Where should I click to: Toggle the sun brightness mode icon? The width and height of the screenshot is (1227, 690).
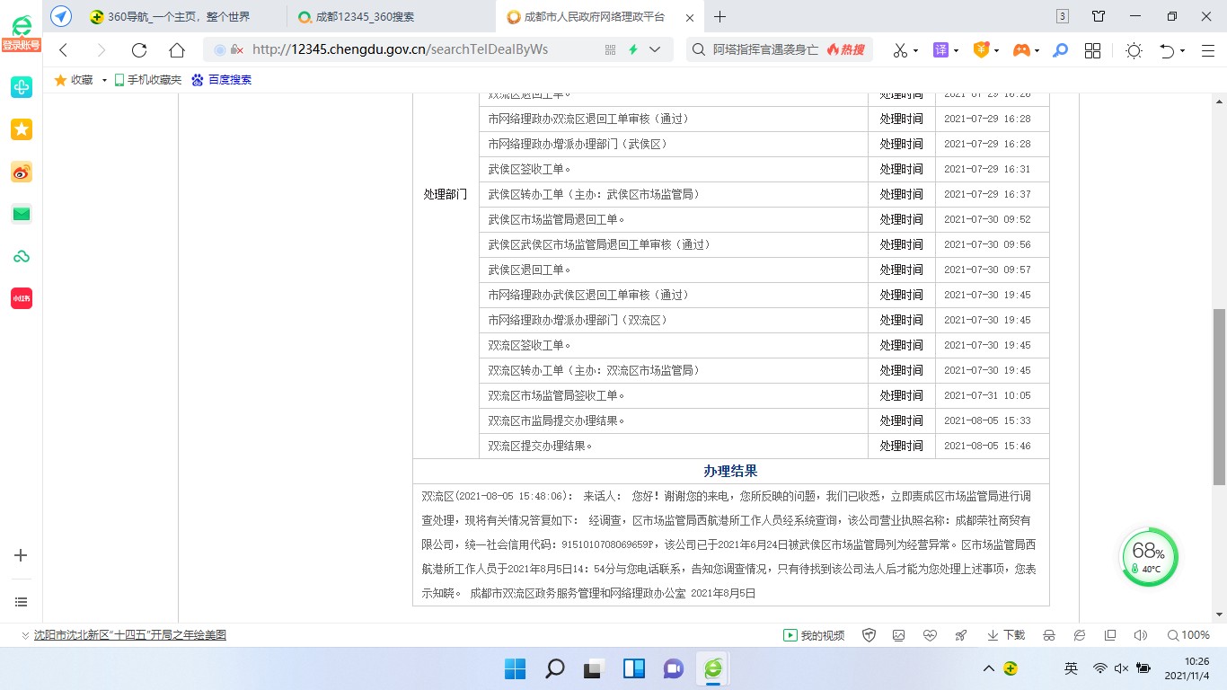click(x=1134, y=50)
